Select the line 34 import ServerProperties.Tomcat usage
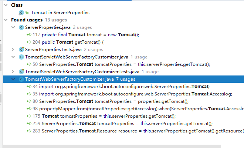 pyautogui.click(x=121, y=87)
